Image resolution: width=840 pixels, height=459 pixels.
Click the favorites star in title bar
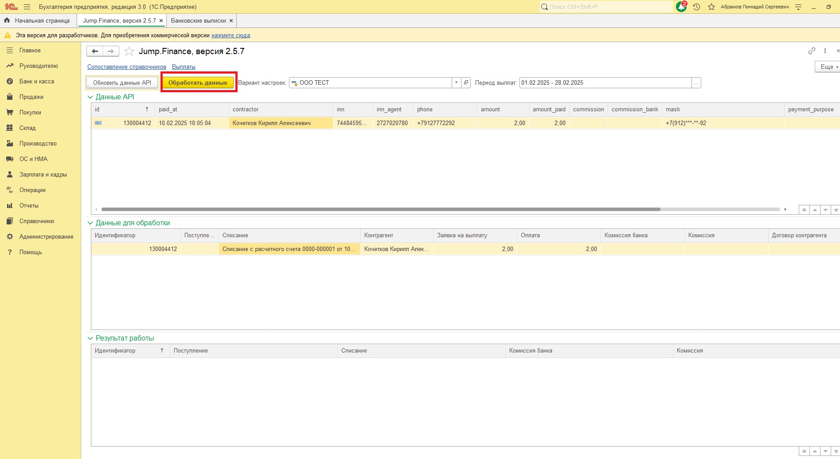(711, 7)
